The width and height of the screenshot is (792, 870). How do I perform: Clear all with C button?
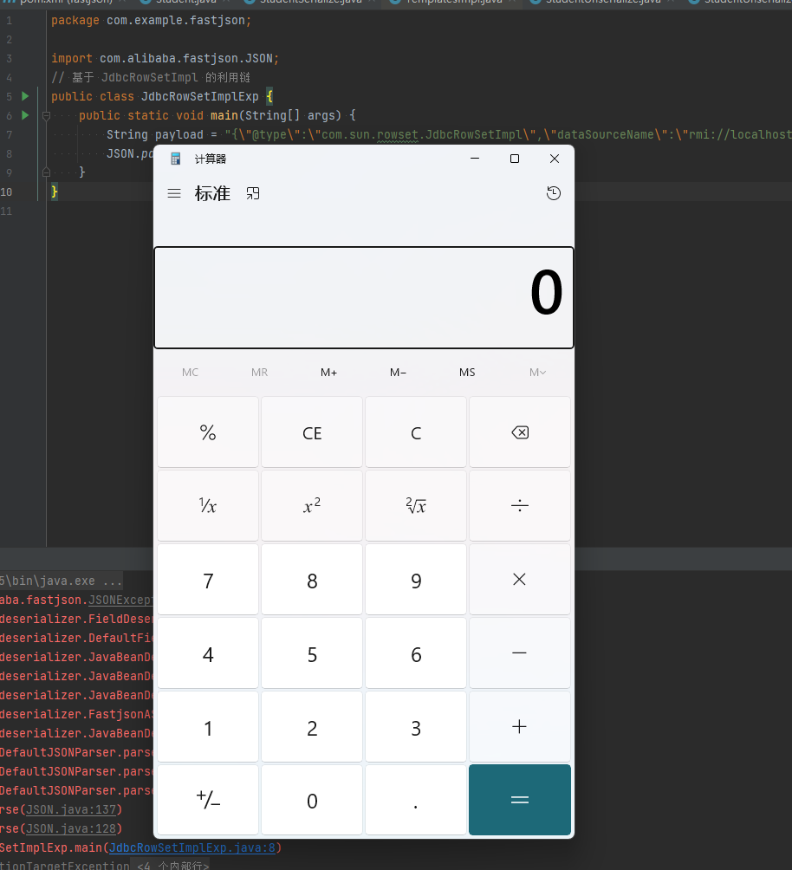(x=416, y=432)
